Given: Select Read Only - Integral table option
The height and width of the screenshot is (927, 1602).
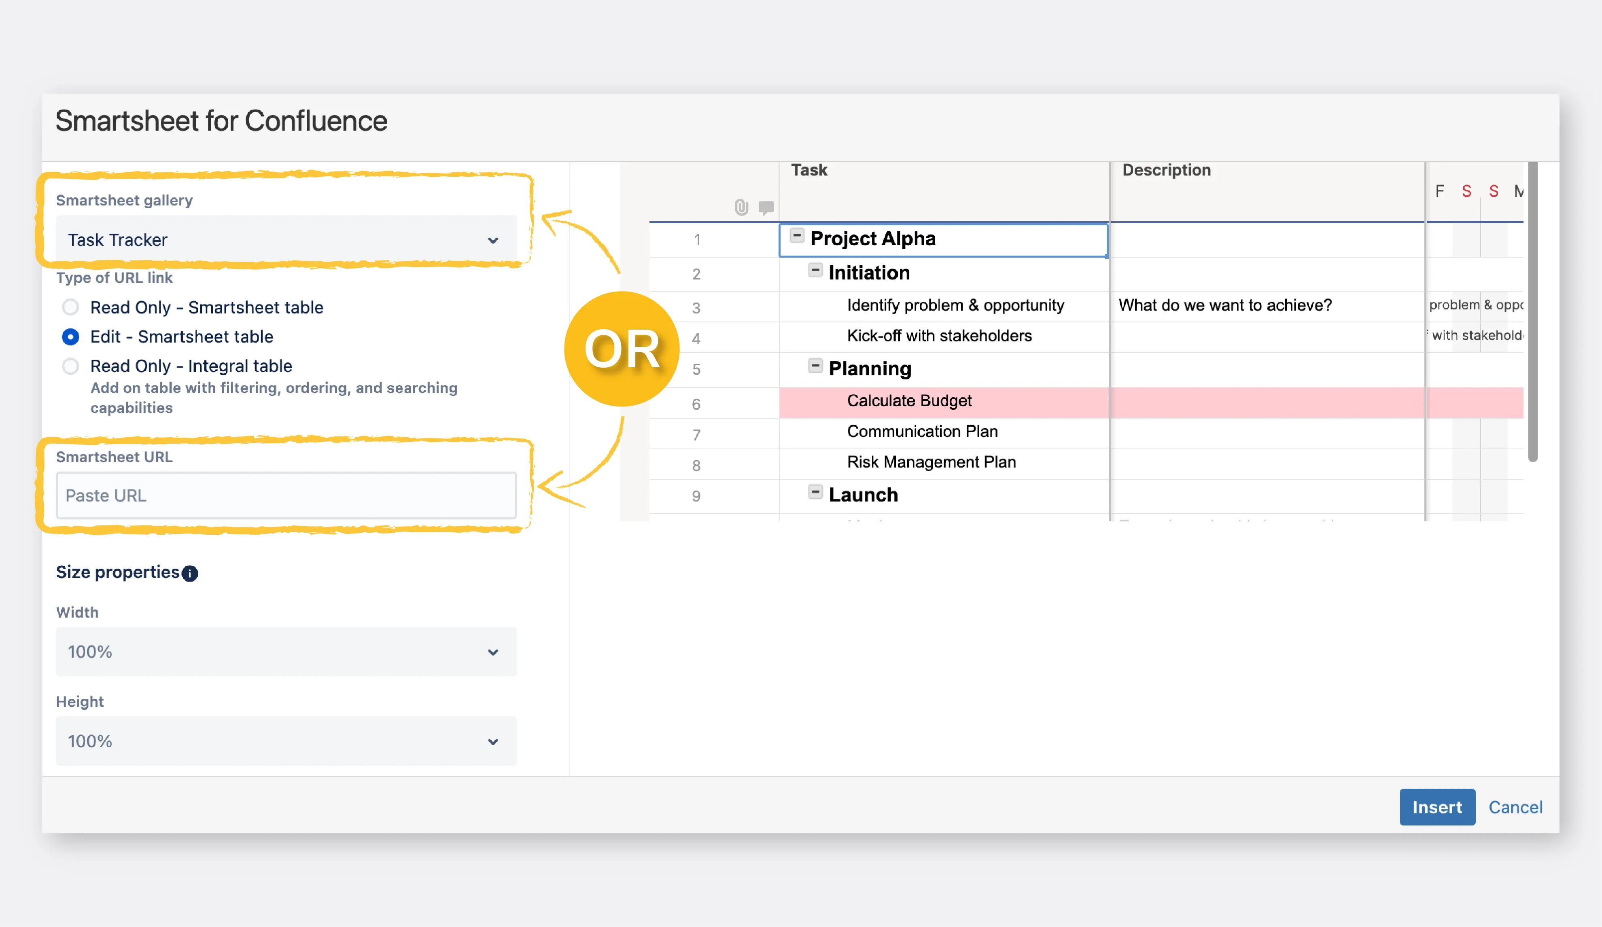Looking at the screenshot, I should (70, 366).
